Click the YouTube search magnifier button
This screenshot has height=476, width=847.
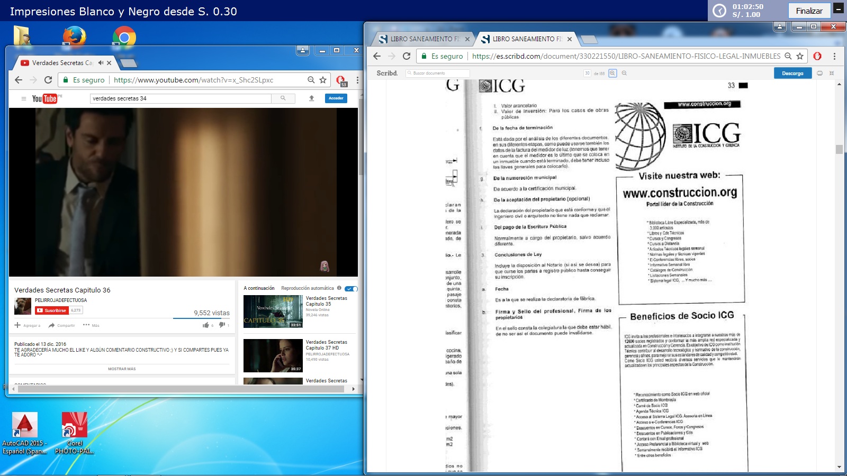(x=283, y=98)
